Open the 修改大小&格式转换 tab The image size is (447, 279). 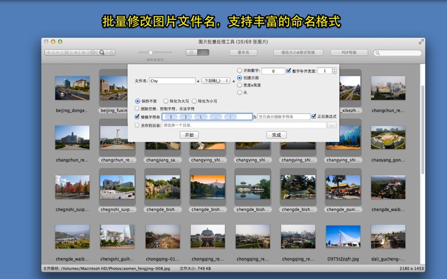[x=298, y=52]
